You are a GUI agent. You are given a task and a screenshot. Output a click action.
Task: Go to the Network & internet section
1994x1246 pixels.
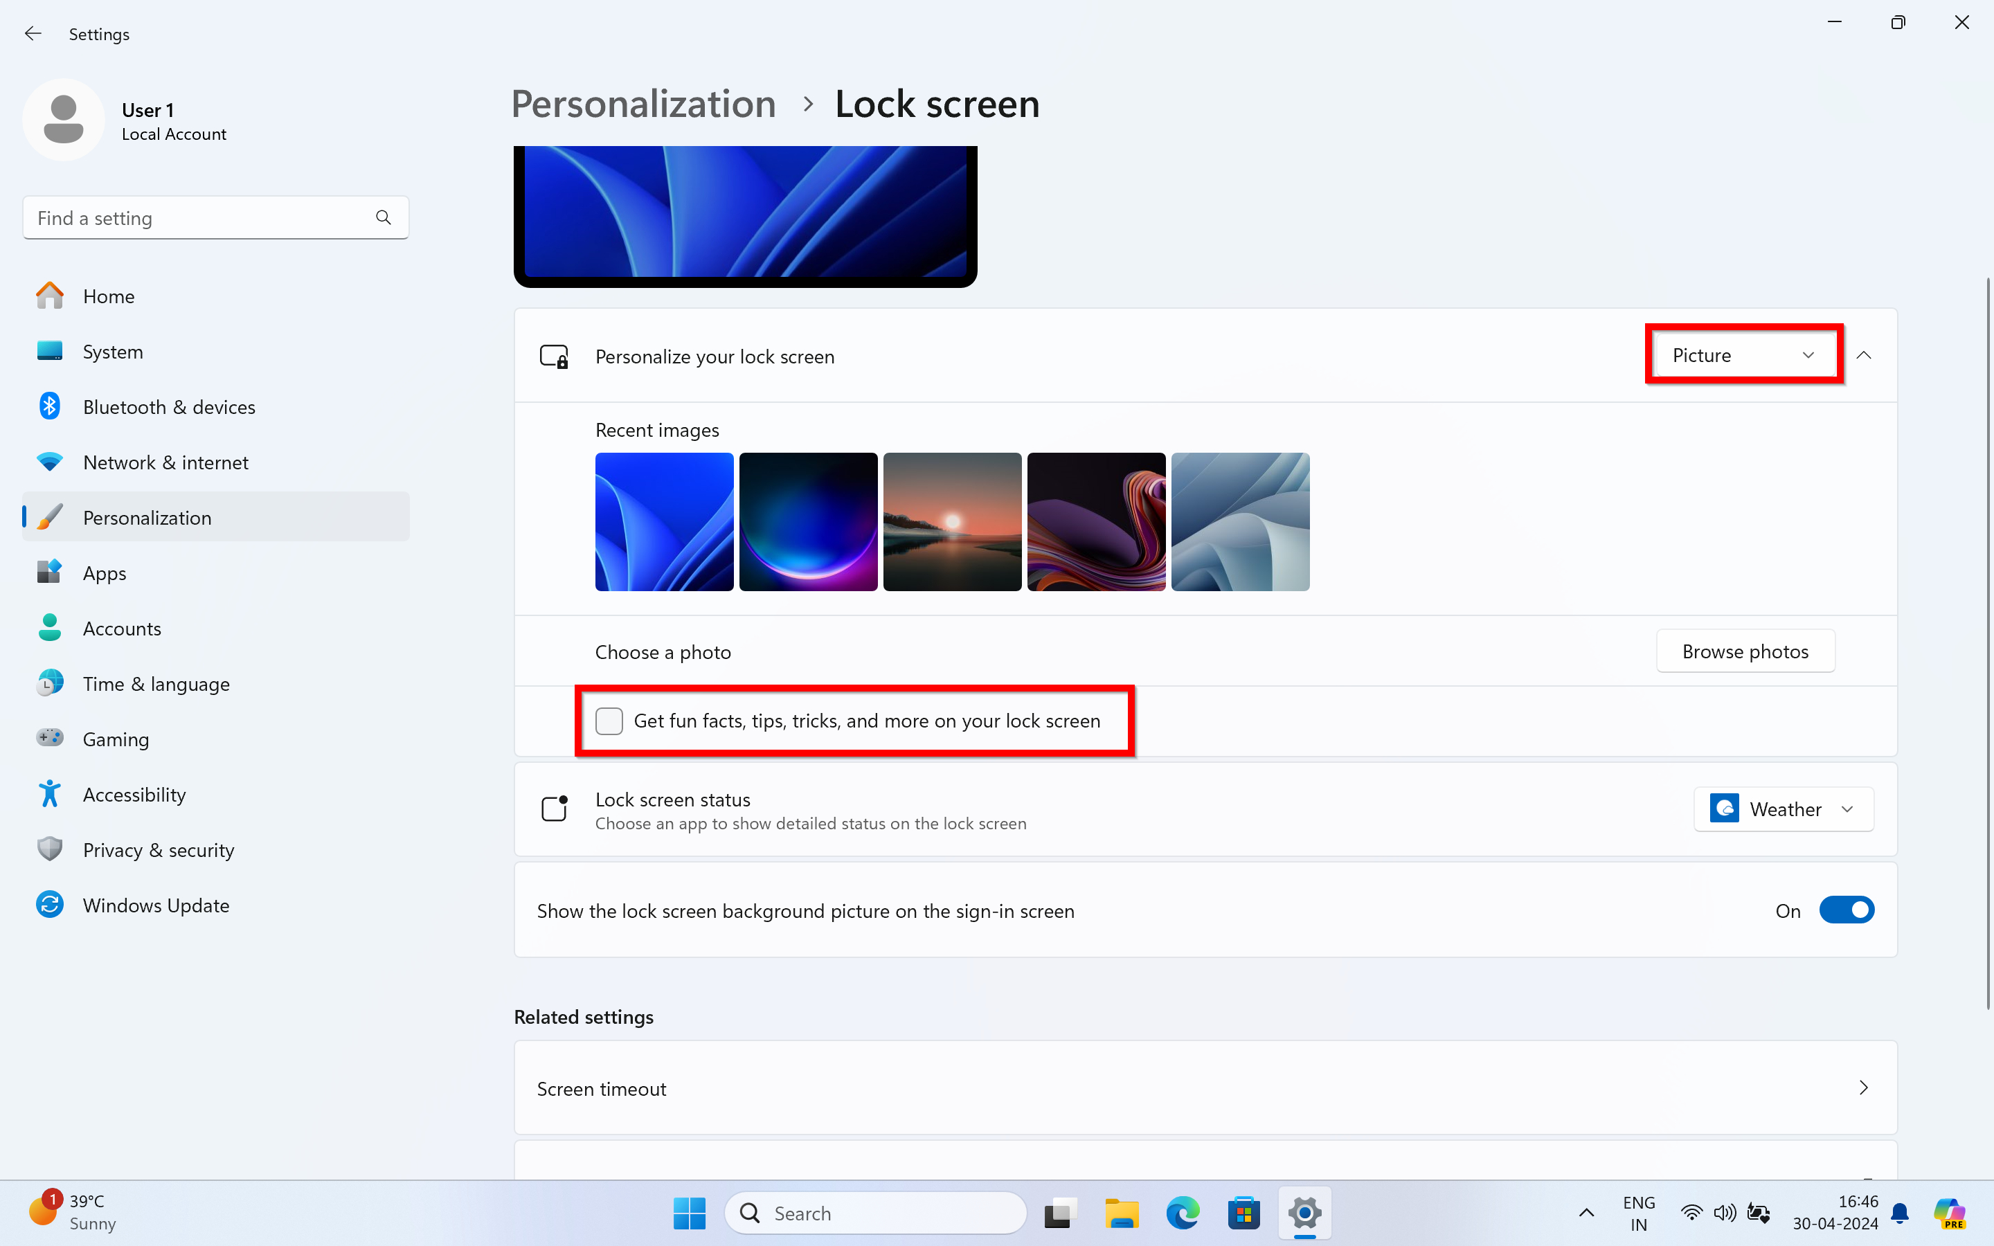tap(165, 462)
